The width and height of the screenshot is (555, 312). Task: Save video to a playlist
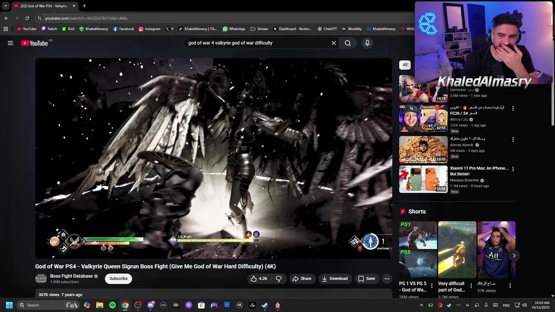pos(366,279)
